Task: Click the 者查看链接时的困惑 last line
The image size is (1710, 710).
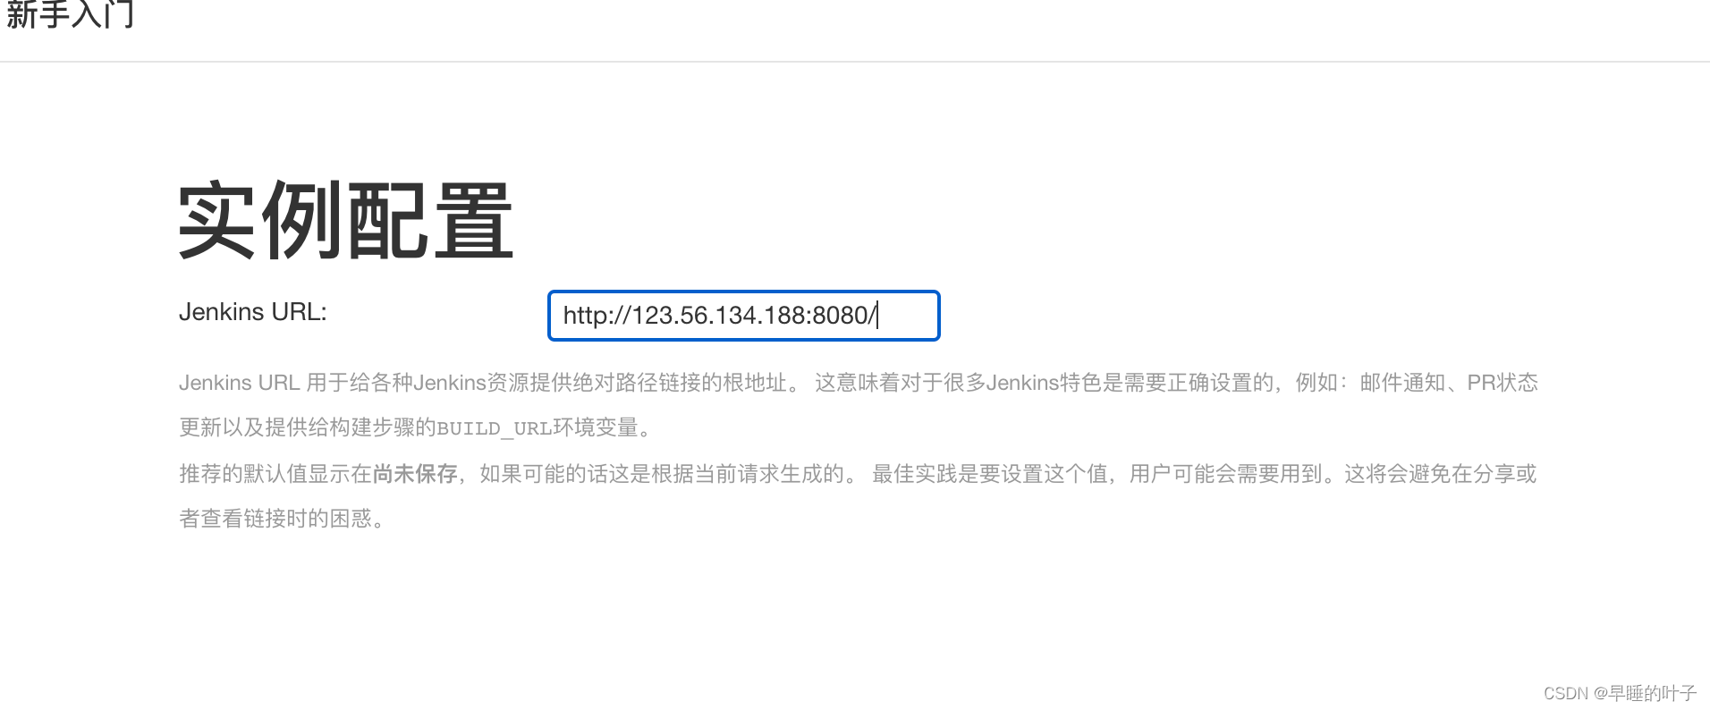Action: coord(275,519)
